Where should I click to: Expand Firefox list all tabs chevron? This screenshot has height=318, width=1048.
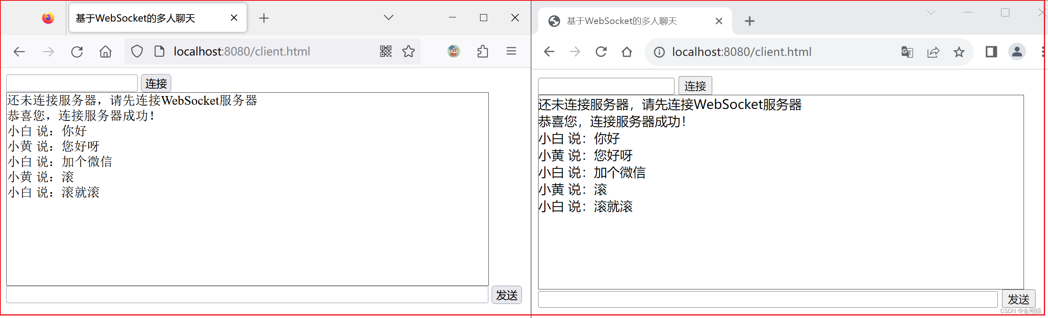(x=388, y=17)
